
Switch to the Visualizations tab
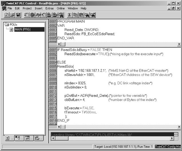(29, 138)
